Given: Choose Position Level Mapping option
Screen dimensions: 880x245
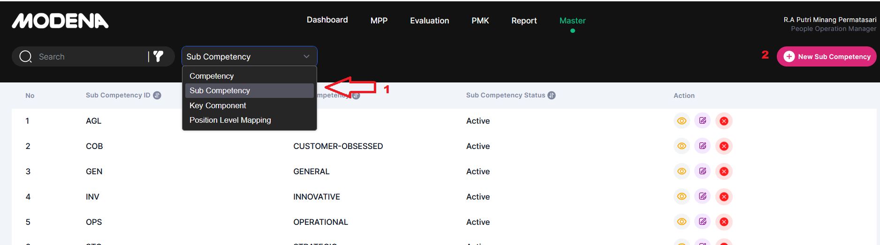Looking at the screenshot, I should click(x=230, y=120).
